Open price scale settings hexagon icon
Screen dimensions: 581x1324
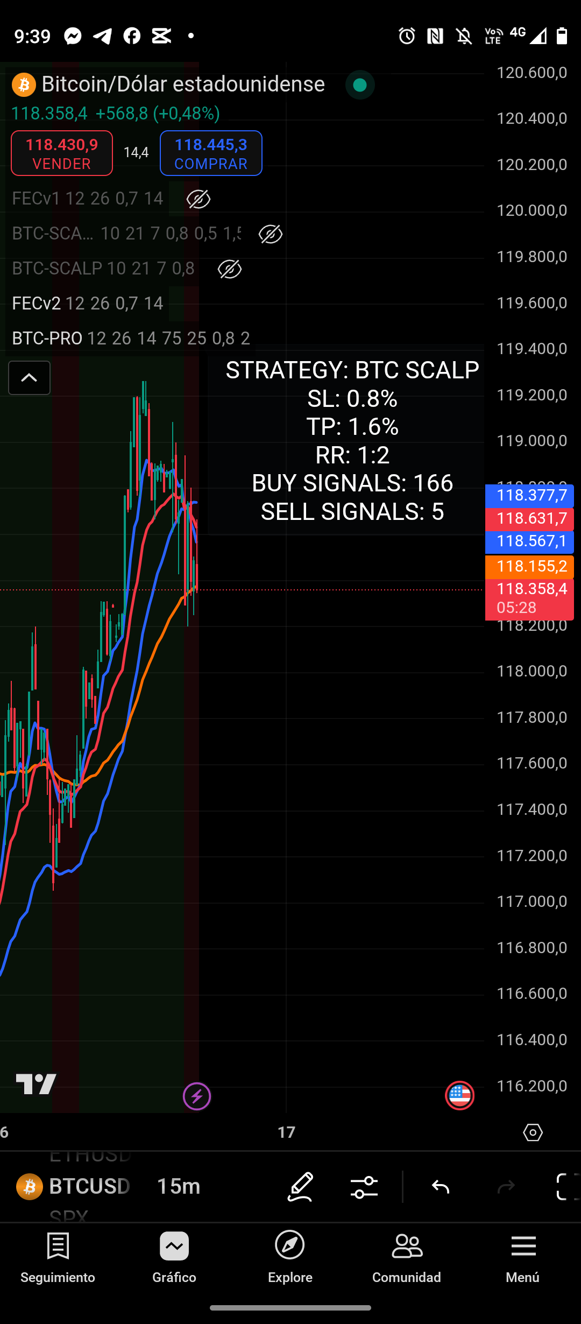point(533,1132)
